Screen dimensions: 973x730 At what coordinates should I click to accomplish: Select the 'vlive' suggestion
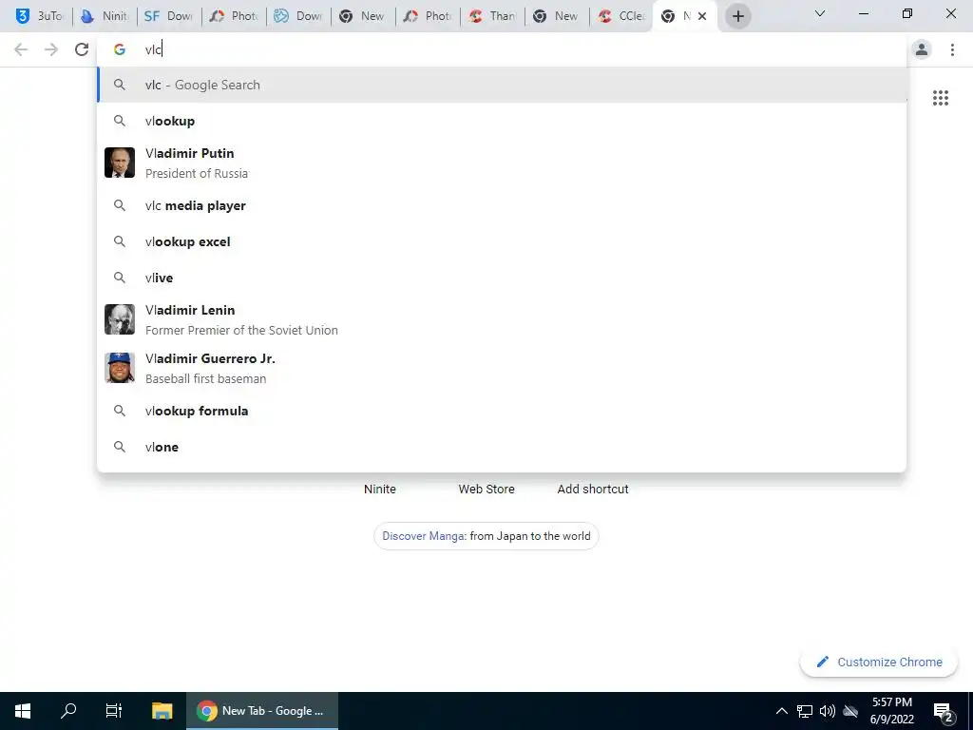(x=502, y=278)
